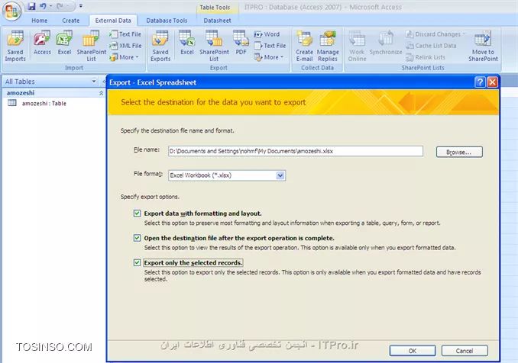Export to Excel in Export group

pyautogui.click(x=186, y=43)
